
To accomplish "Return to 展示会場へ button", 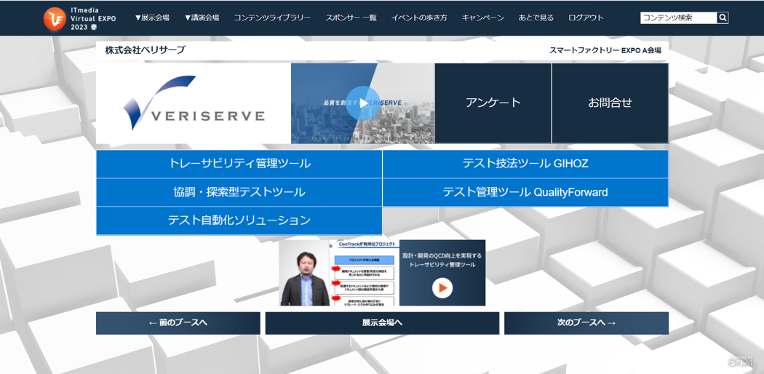I will (382, 323).
